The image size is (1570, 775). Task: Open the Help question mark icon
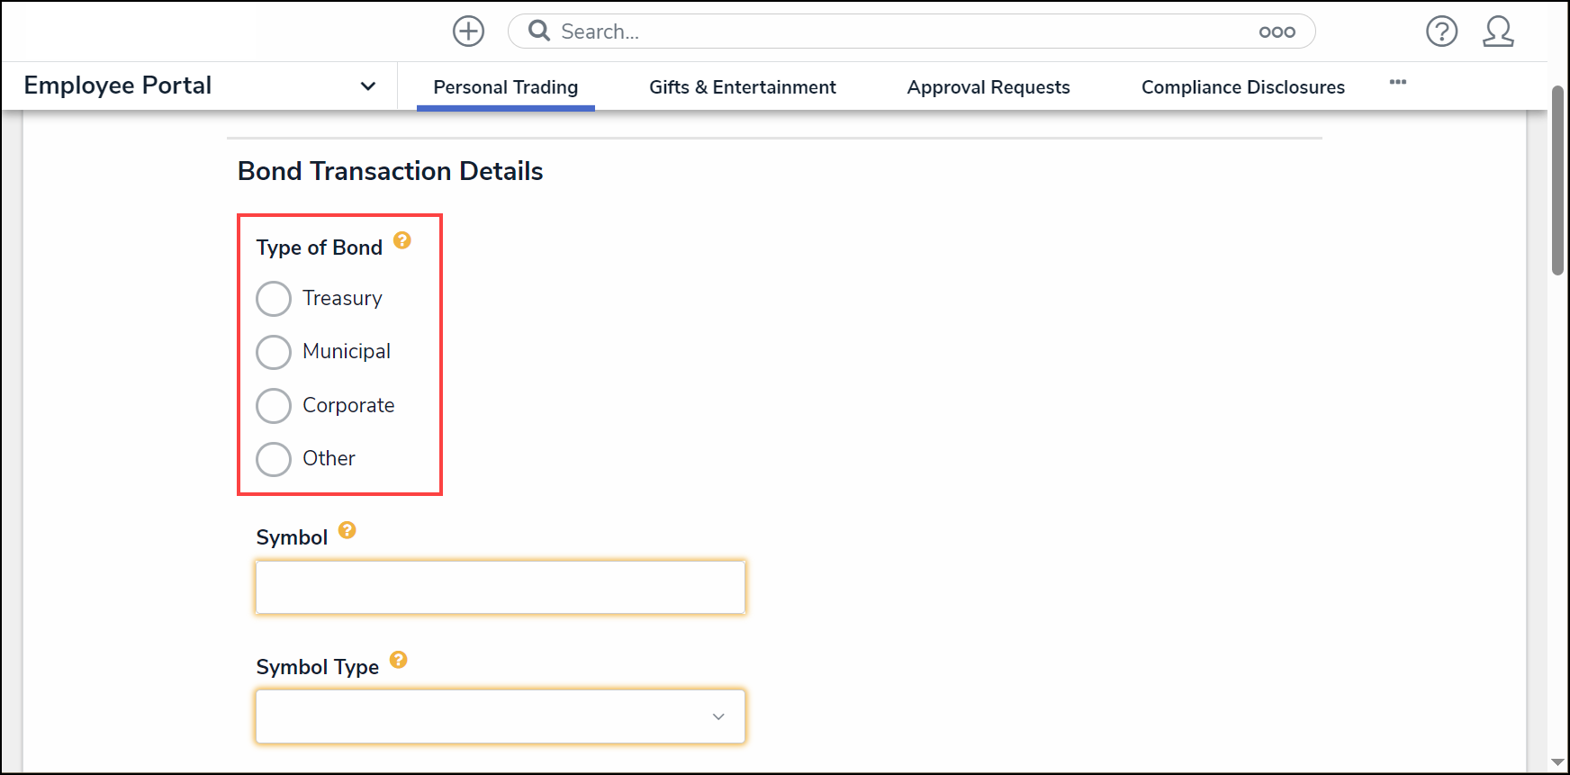pyautogui.click(x=1441, y=32)
